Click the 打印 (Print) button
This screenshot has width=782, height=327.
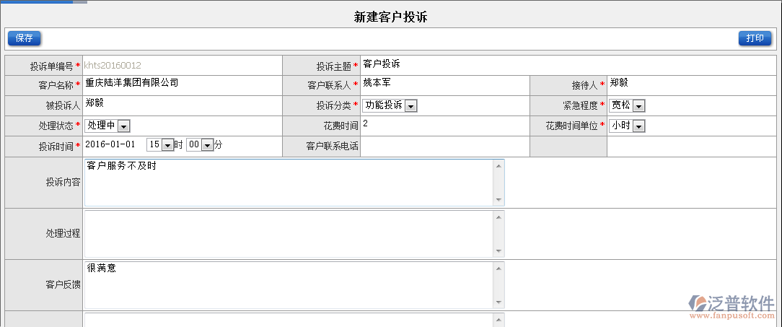point(755,38)
